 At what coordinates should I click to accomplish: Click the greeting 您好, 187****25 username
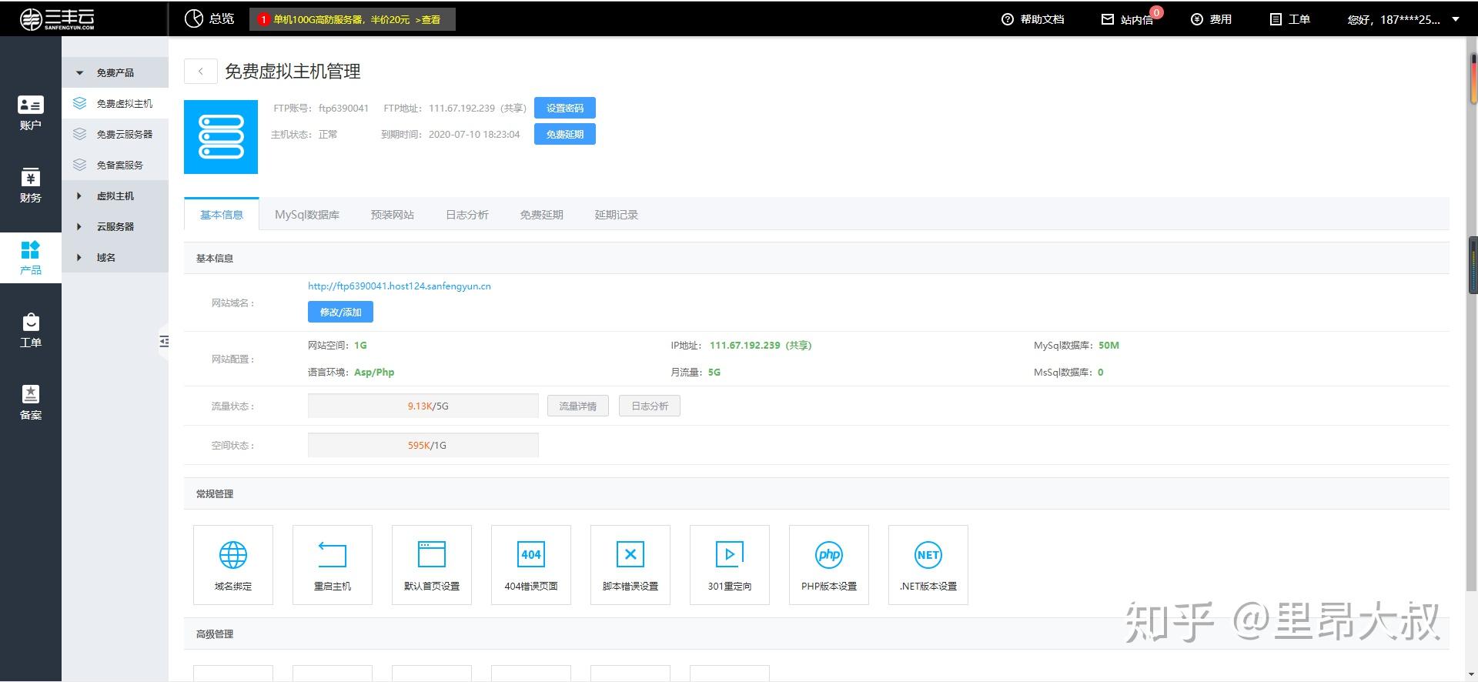point(1394,20)
